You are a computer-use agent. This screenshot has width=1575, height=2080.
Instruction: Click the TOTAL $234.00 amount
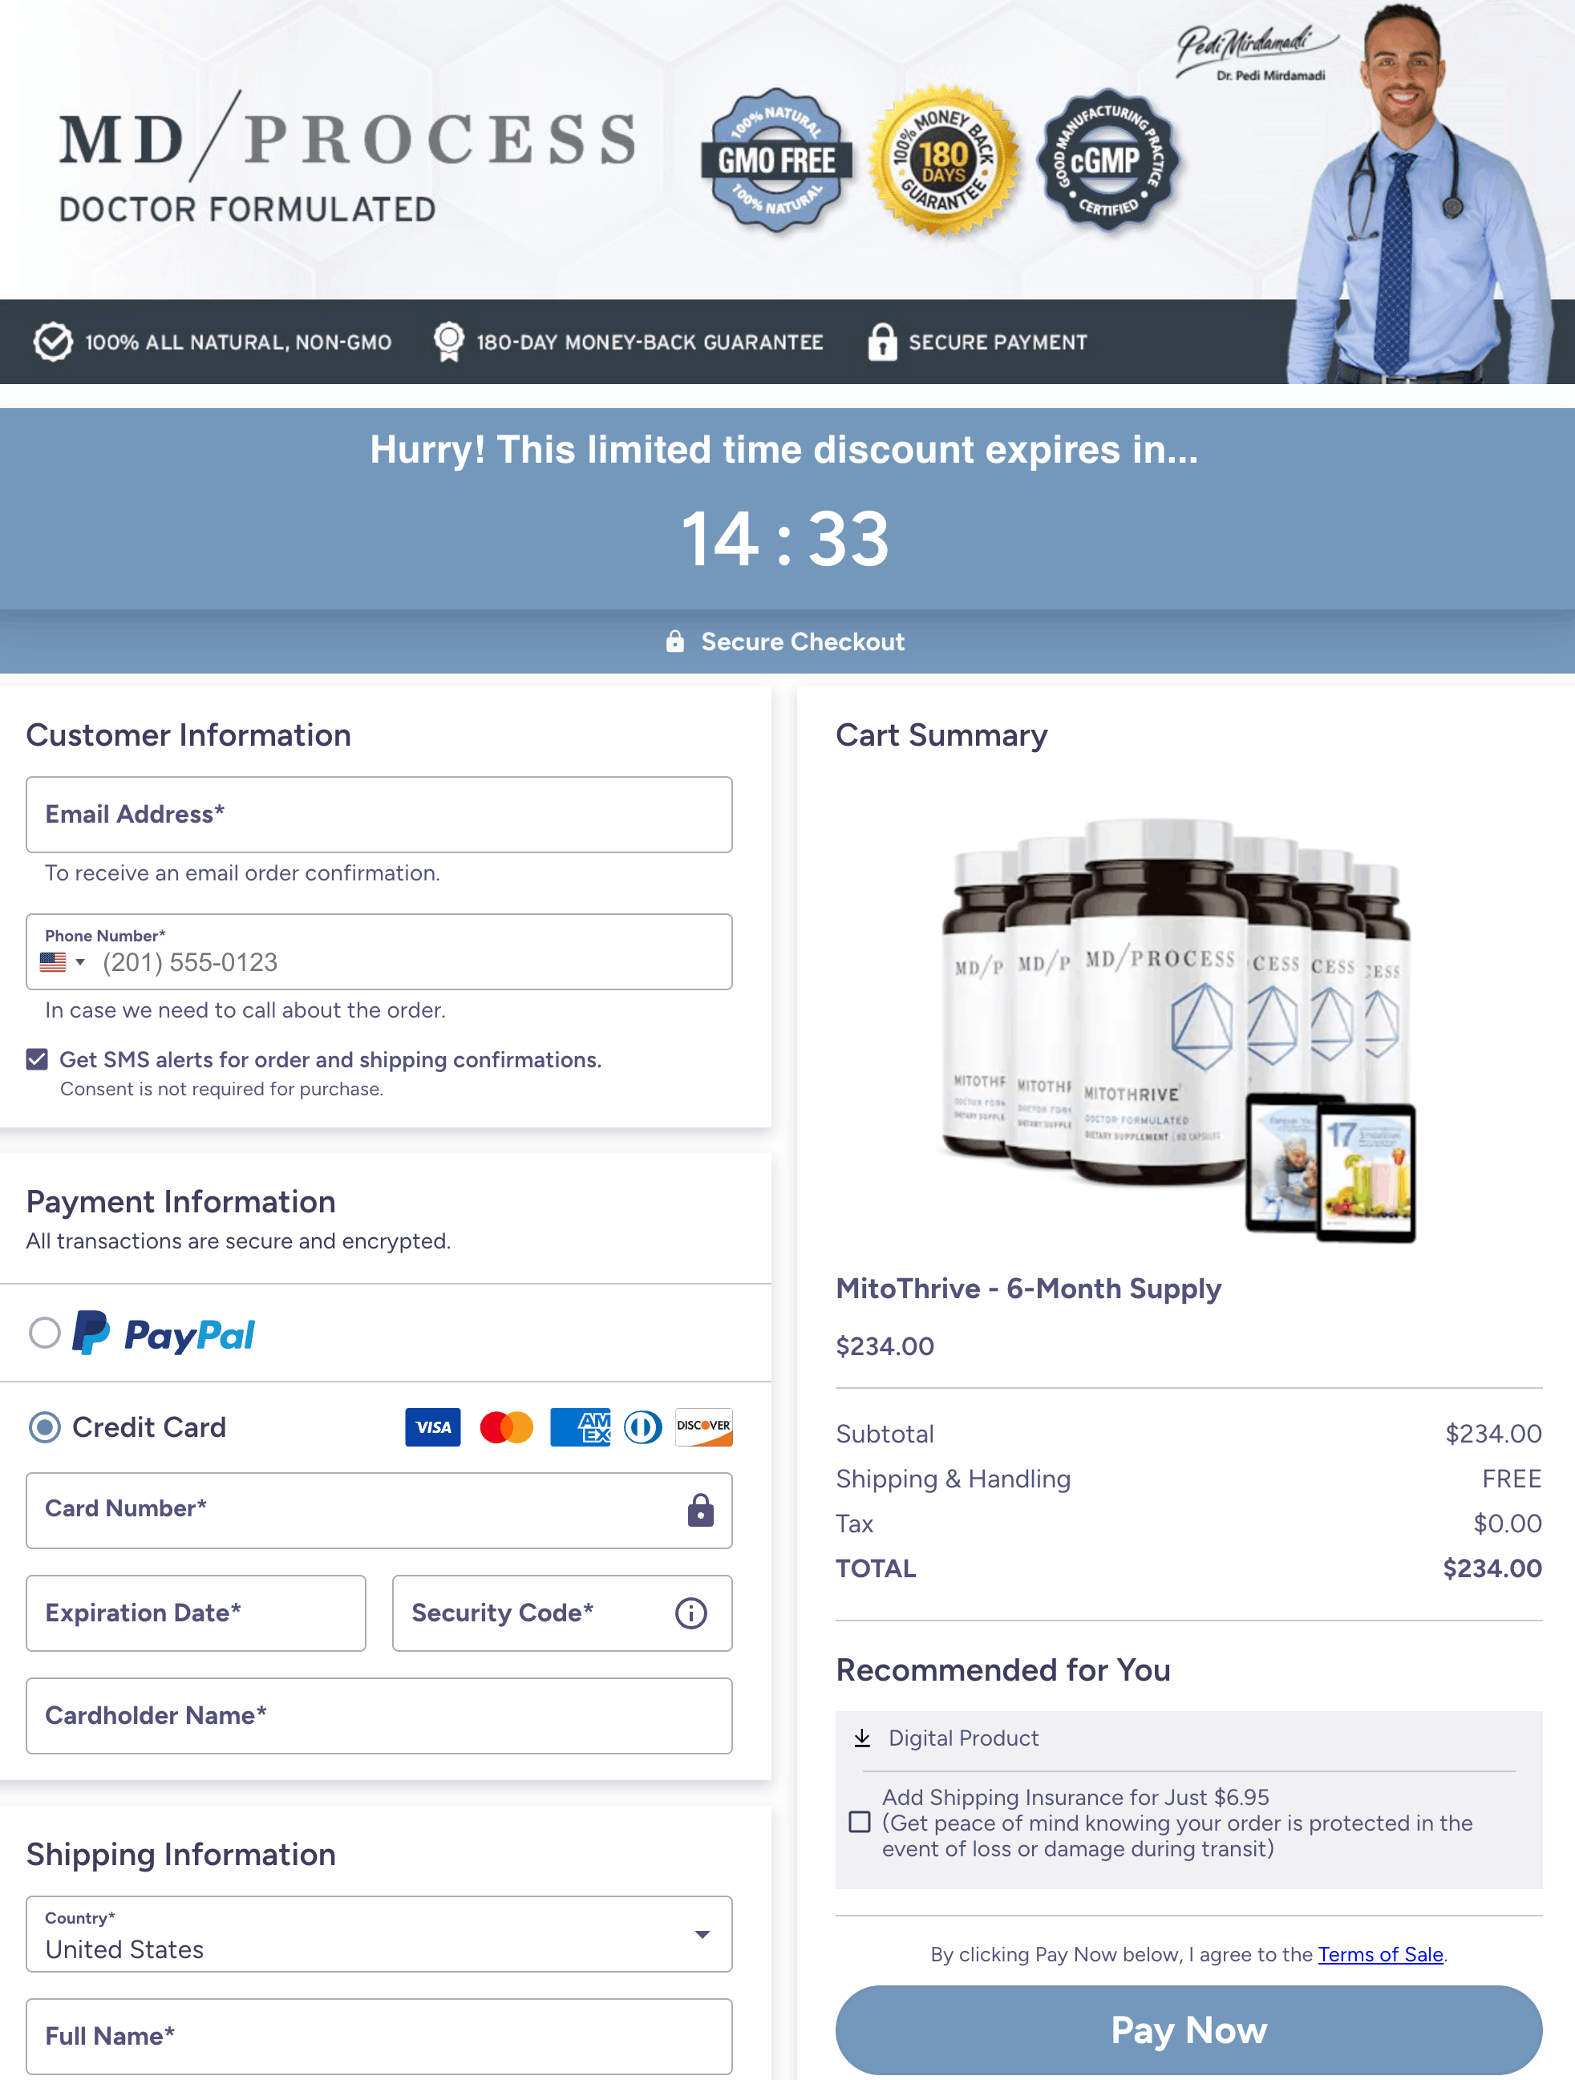point(1492,1568)
